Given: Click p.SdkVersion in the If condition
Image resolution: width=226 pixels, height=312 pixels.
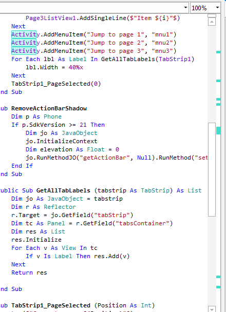Looking at the screenshot, I should tap(44, 125).
